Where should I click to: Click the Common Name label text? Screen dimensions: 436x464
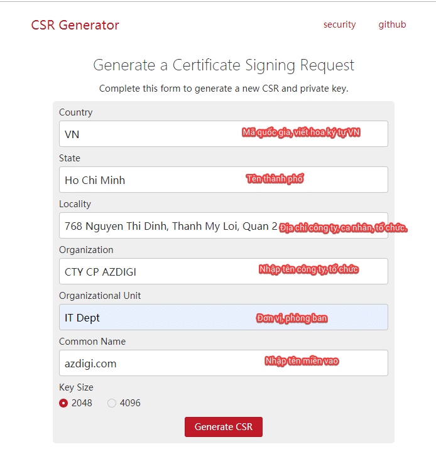92,342
